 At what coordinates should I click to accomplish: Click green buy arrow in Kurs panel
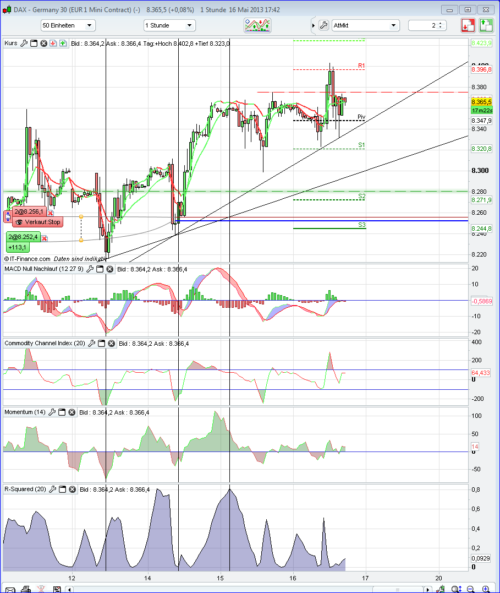tap(63, 43)
